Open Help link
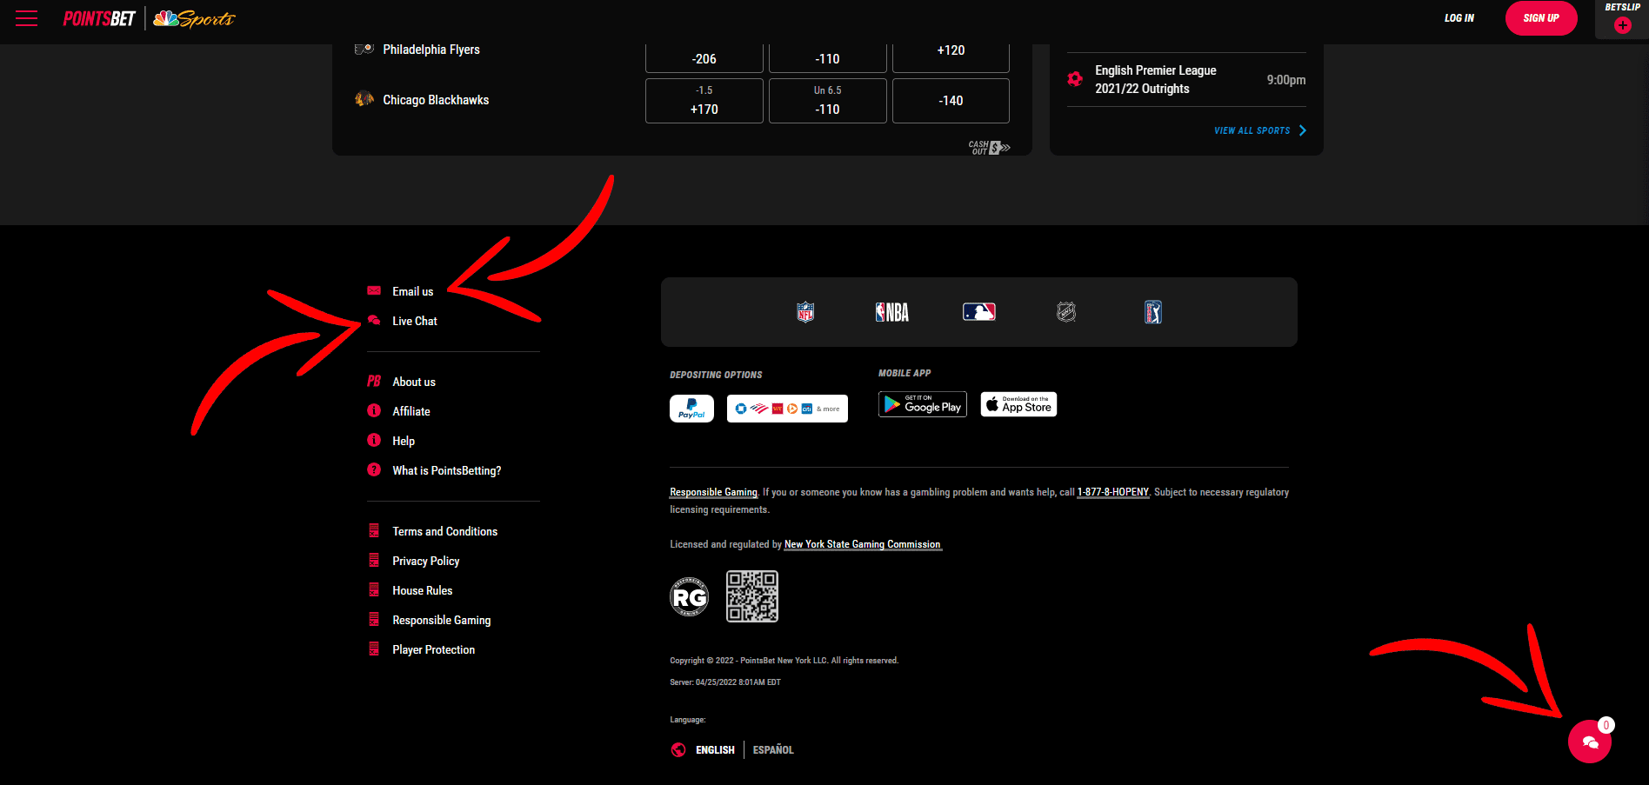Image resolution: width=1649 pixels, height=785 pixels. click(x=404, y=441)
